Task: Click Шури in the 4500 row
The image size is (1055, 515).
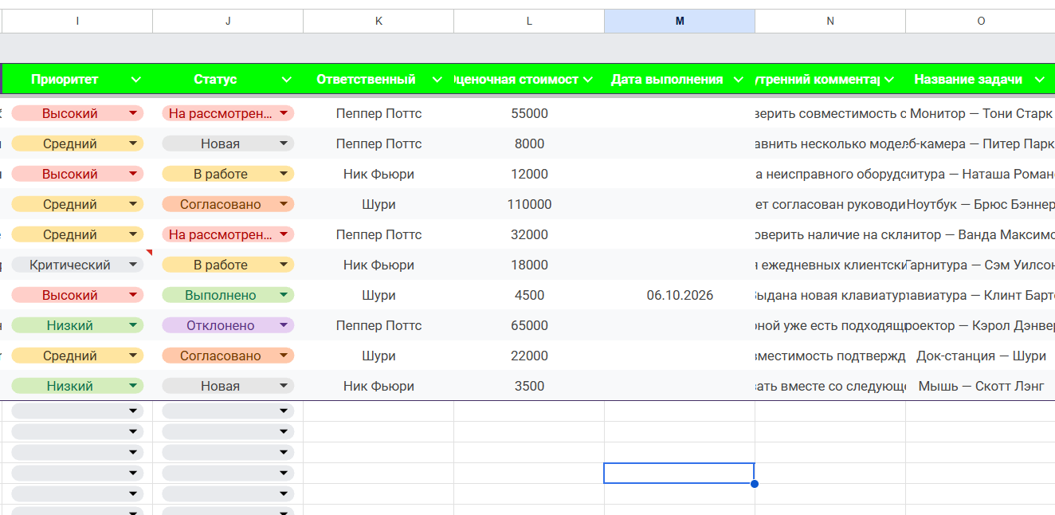Action: pyautogui.click(x=378, y=296)
